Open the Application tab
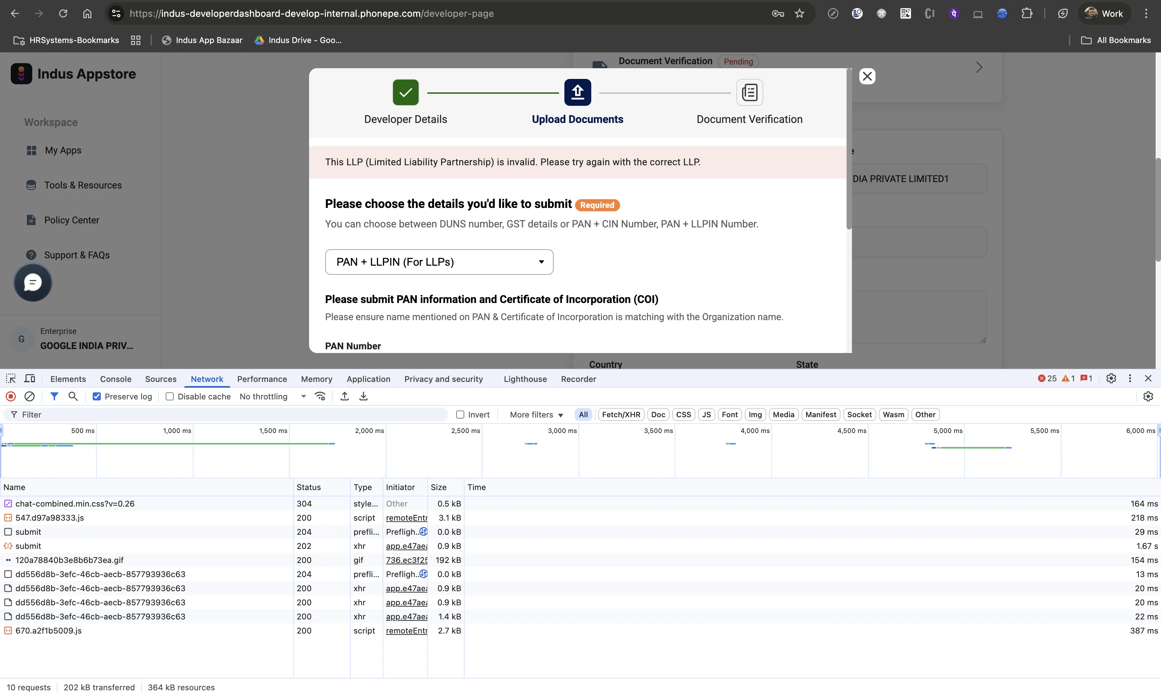Viewport: 1161px width, 696px height. [368, 379]
